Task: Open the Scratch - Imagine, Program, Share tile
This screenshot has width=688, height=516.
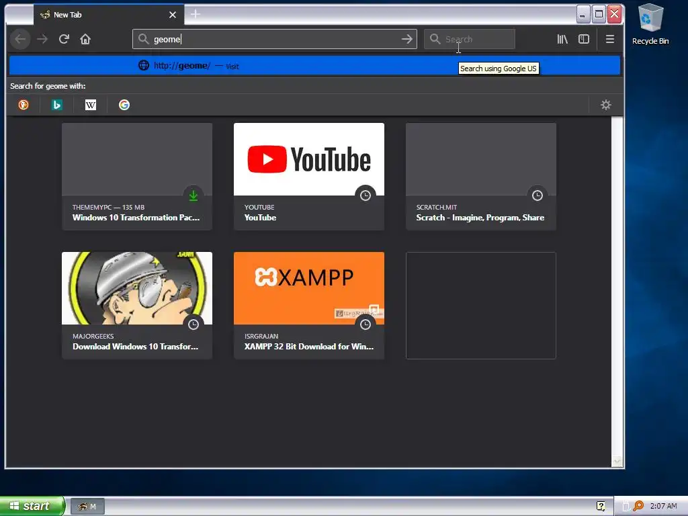Action: click(481, 177)
